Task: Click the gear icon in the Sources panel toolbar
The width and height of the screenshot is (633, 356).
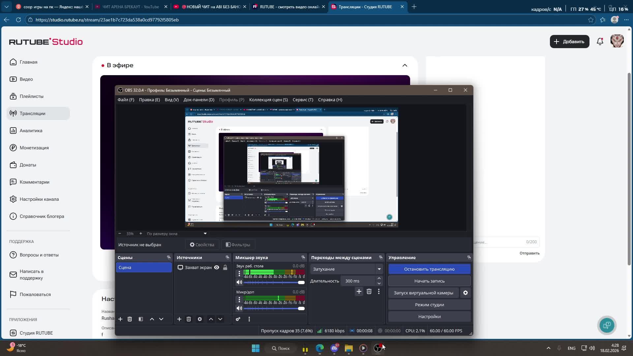Action: 200,319
